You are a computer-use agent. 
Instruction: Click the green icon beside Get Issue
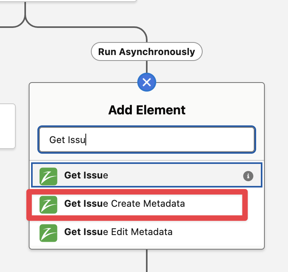click(48, 176)
